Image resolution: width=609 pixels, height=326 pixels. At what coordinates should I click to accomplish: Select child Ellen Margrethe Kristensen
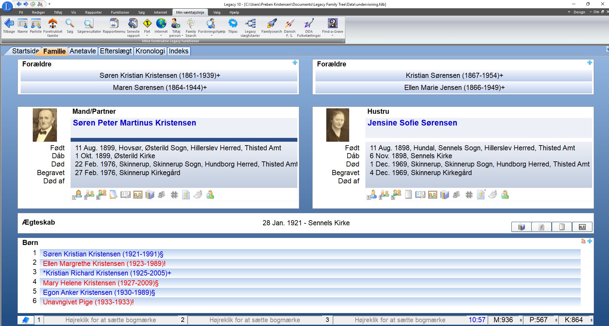click(104, 264)
